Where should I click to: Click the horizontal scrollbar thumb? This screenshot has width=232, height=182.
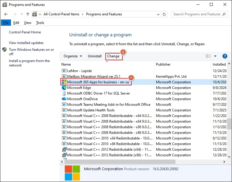tap(120, 162)
